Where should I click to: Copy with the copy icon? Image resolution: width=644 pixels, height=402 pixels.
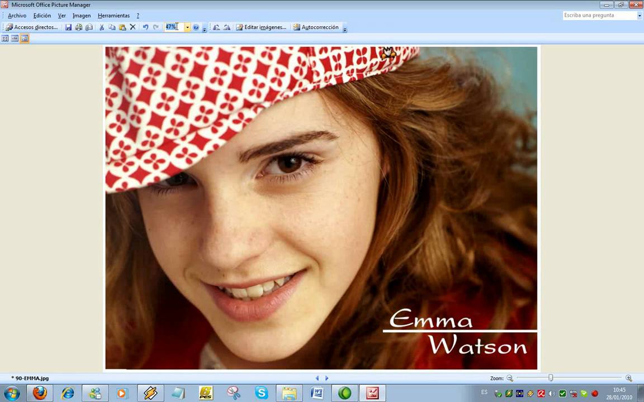click(112, 27)
